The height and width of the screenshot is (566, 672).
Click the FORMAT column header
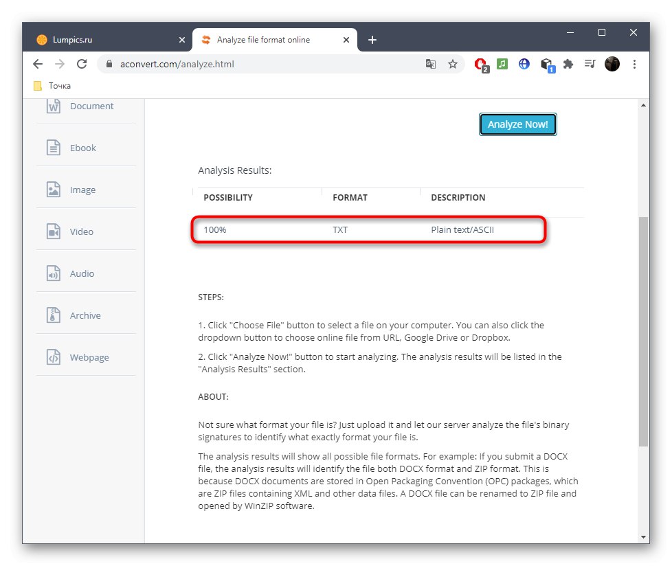350,198
